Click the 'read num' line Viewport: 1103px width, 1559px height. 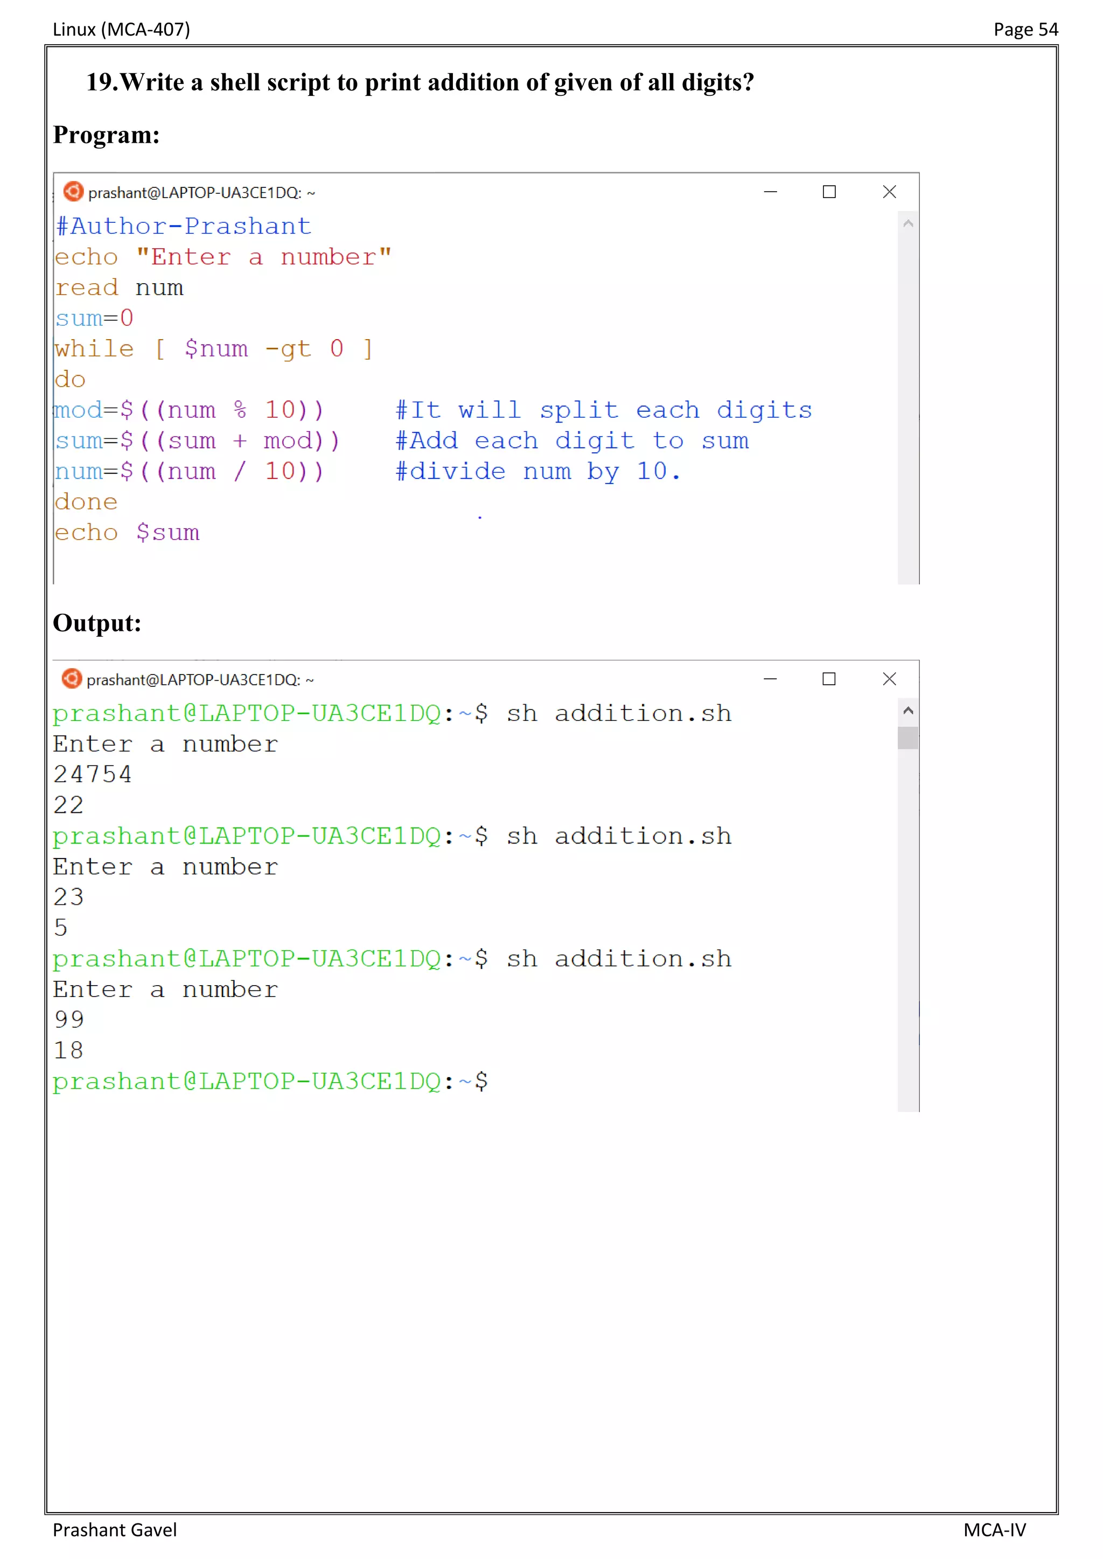pos(119,288)
